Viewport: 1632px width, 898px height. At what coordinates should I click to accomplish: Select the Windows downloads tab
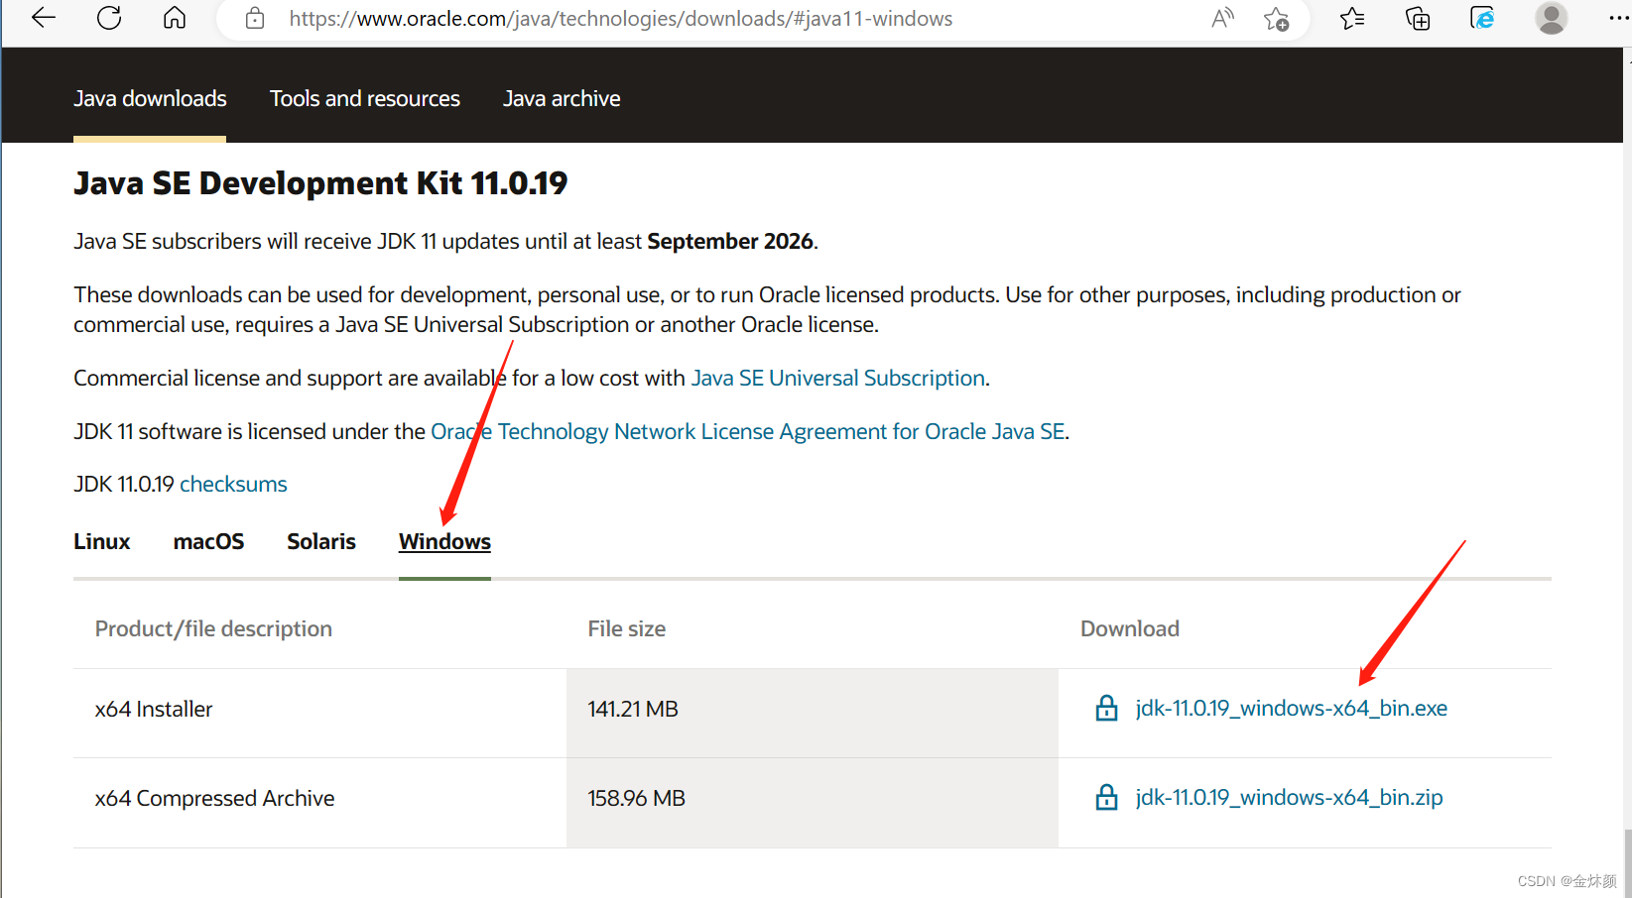(444, 541)
